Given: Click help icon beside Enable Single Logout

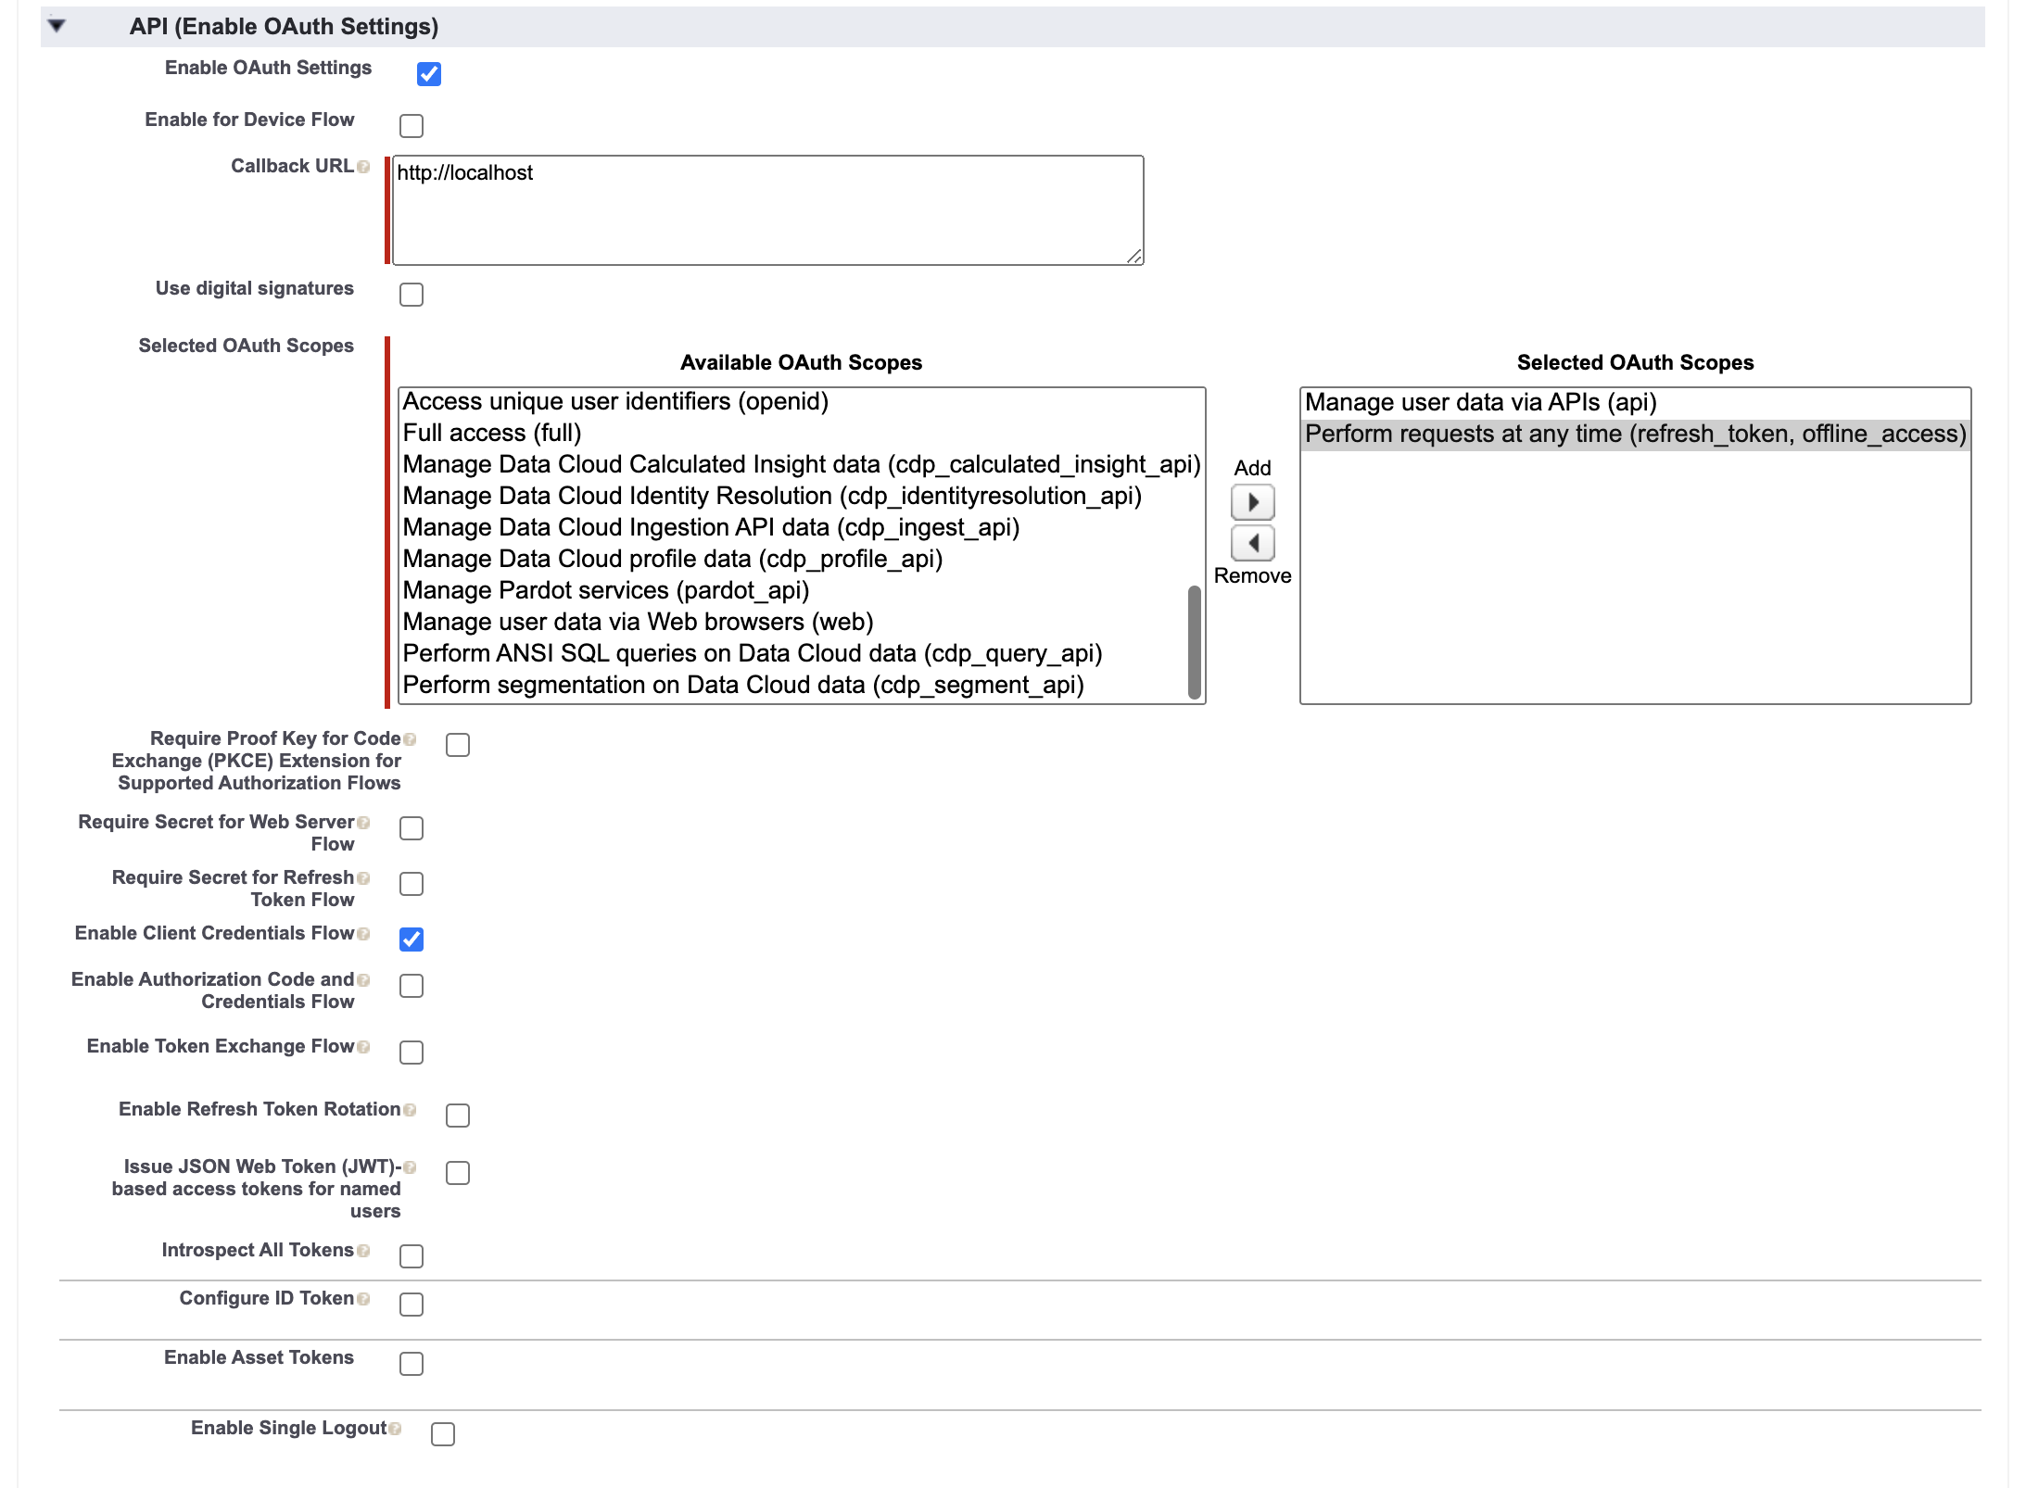Looking at the screenshot, I should click(395, 1429).
